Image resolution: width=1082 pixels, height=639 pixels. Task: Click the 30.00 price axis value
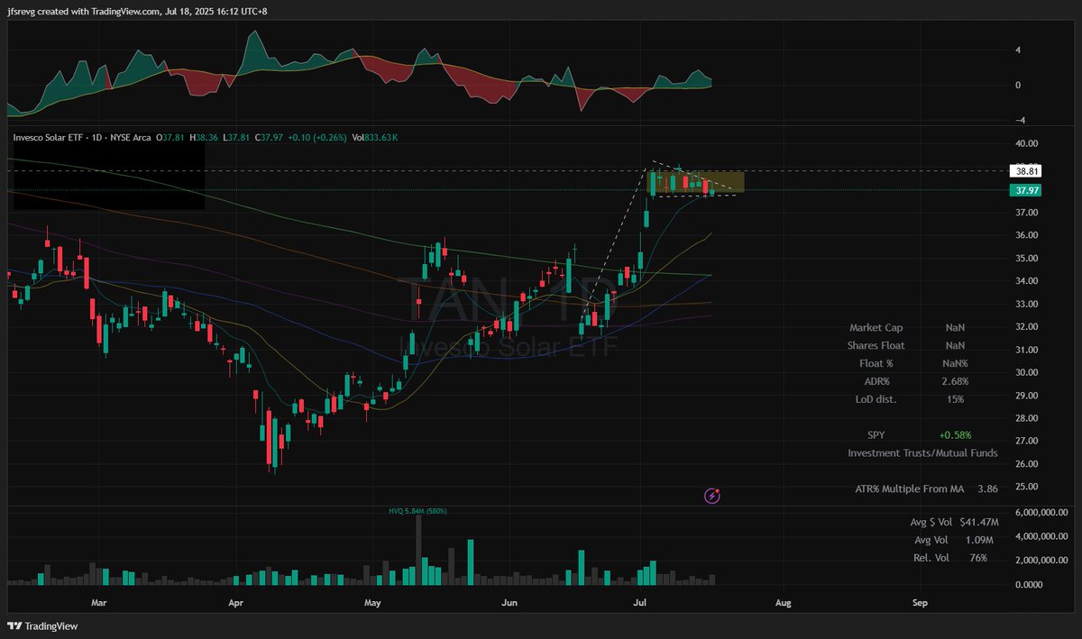point(1027,373)
